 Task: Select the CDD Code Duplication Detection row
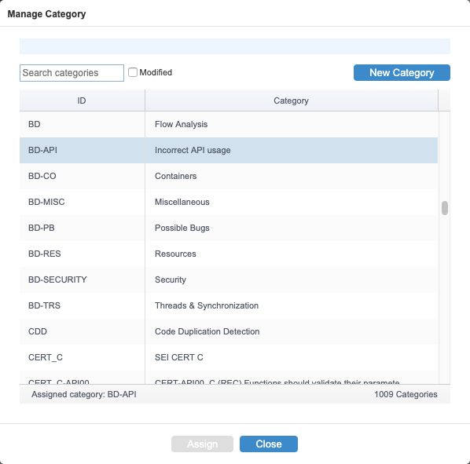tap(229, 331)
